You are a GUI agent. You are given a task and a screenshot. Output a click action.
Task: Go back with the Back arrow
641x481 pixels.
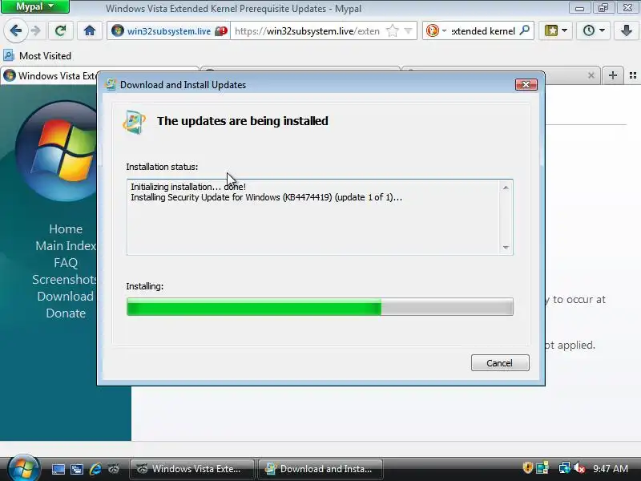(16, 30)
